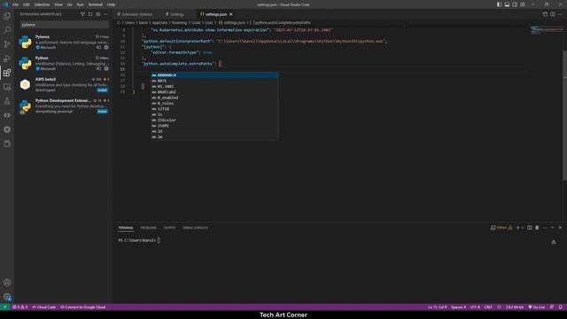Click the Open Settings (UI) editor icon
The image size is (567, 319).
click(x=545, y=14)
